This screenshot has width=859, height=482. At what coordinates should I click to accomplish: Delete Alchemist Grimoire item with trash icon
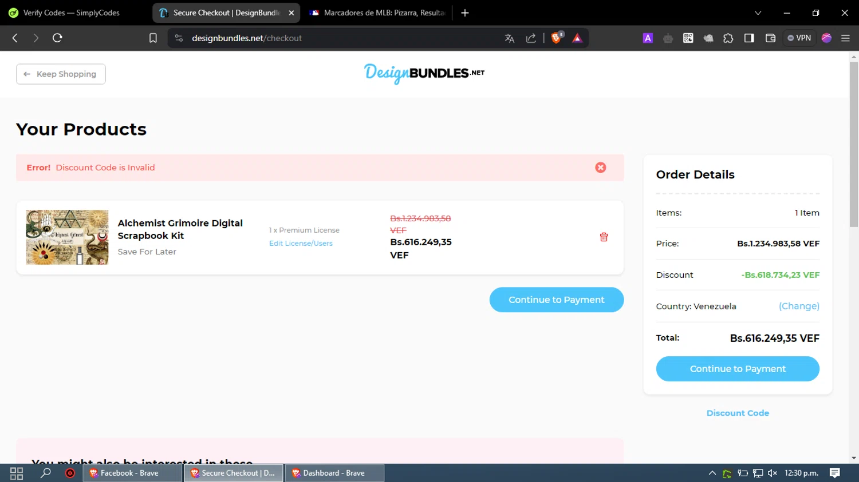tap(604, 237)
